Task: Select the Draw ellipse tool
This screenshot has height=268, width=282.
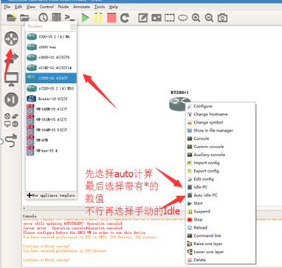Action: click(183, 18)
